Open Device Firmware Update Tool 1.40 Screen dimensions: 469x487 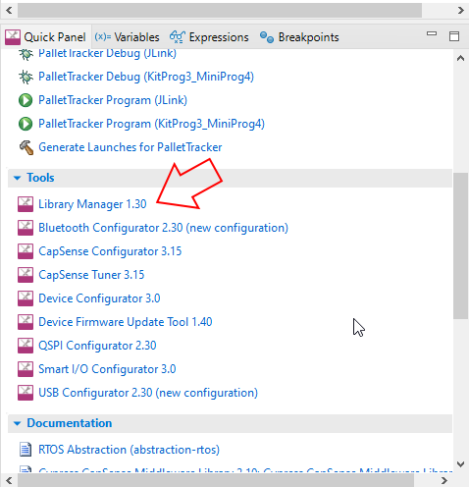click(126, 322)
